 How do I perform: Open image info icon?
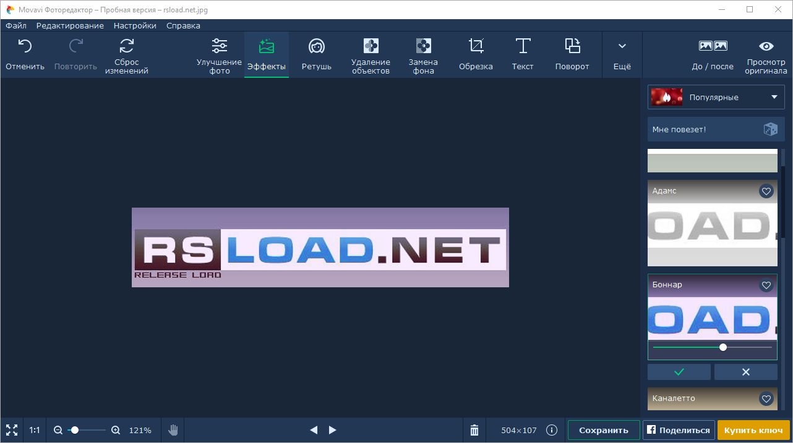552,430
